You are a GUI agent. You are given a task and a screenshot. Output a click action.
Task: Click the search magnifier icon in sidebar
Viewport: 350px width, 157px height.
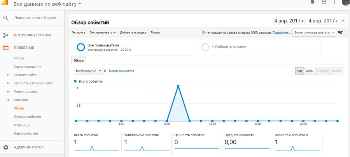point(6,18)
